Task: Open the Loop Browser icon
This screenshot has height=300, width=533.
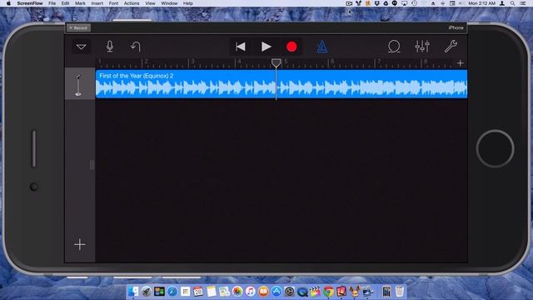Action: [x=394, y=47]
